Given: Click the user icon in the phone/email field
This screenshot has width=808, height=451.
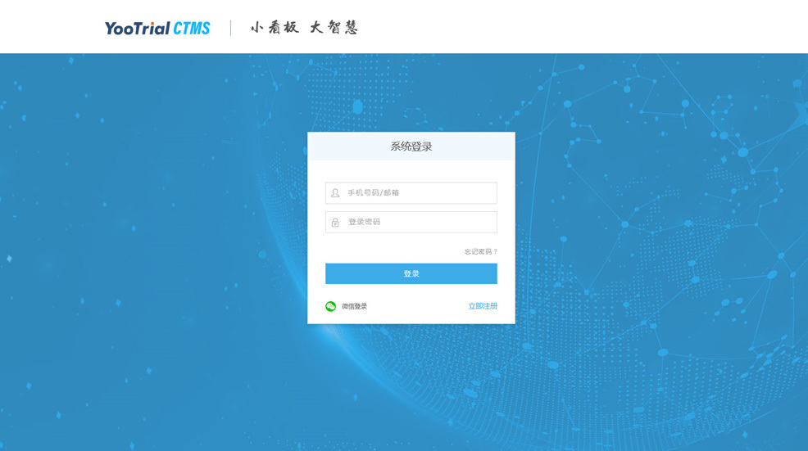Looking at the screenshot, I should tap(335, 193).
